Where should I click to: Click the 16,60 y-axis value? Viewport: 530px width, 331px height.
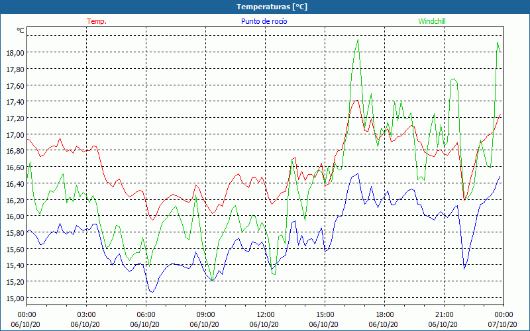tap(15, 167)
